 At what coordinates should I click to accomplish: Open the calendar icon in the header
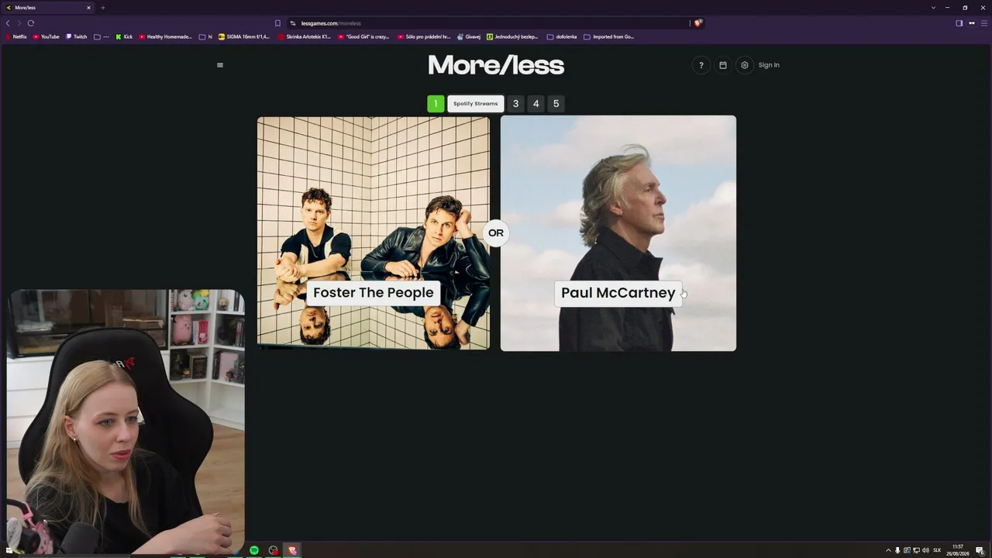(x=723, y=65)
